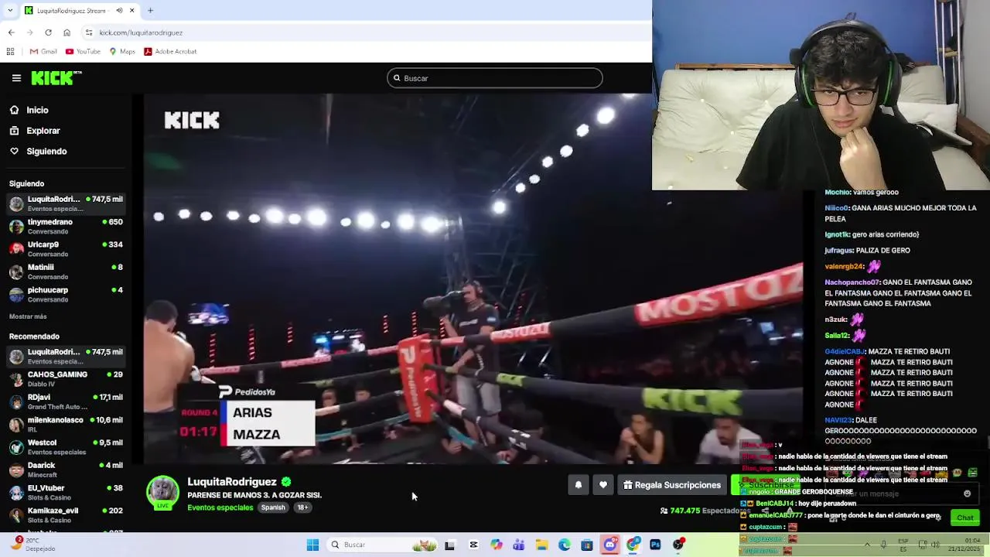Open Uricarp9 channel from followed list

point(66,249)
